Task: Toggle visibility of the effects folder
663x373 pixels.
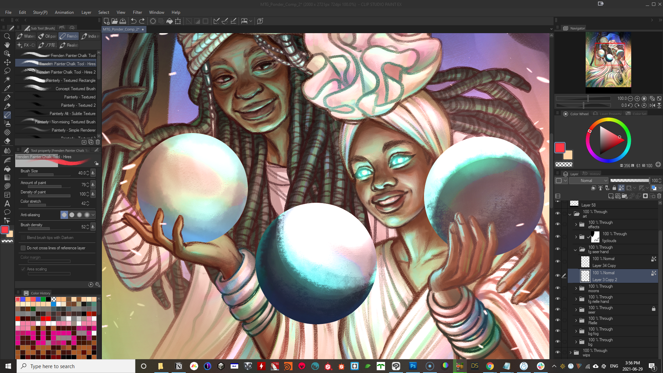Action: click(557, 224)
